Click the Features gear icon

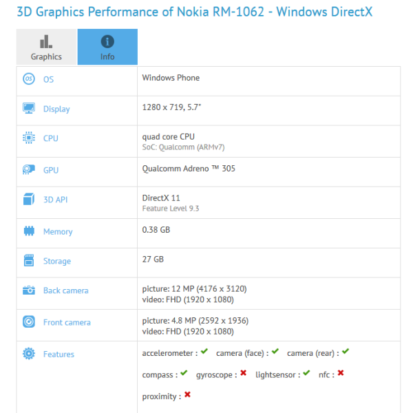tap(29, 354)
